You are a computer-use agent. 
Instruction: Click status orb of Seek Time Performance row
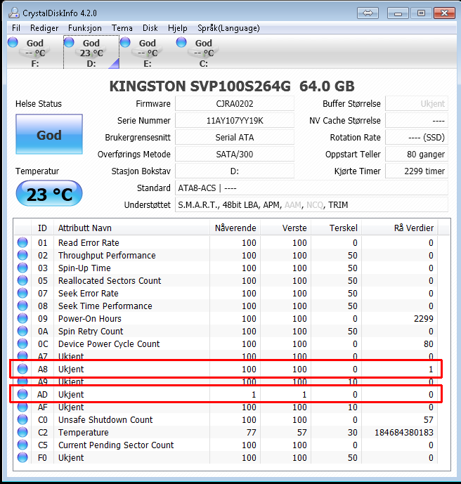pyautogui.click(x=22, y=306)
